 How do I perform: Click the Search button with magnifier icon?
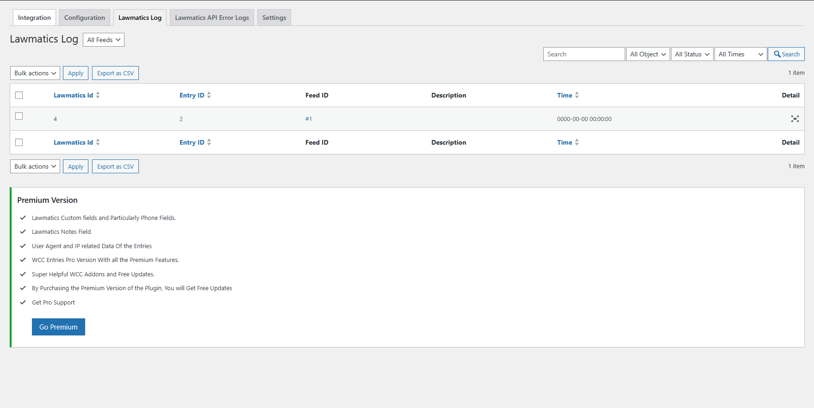786,54
